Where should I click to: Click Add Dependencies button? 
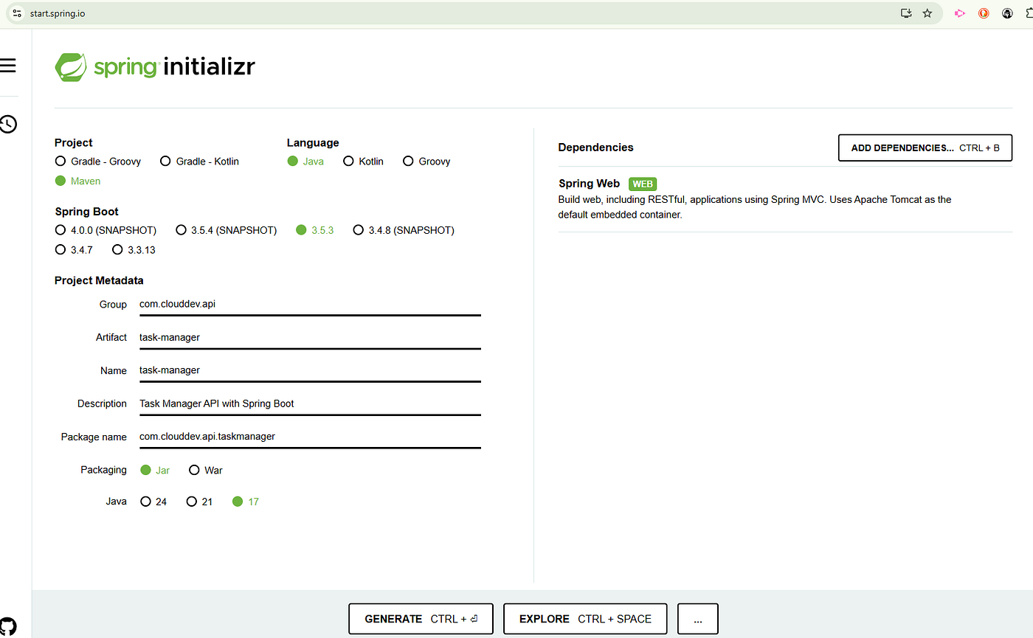pos(925,148)
